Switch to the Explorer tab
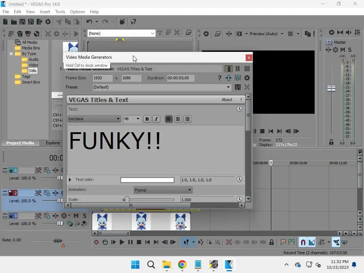 pos(53,143)
